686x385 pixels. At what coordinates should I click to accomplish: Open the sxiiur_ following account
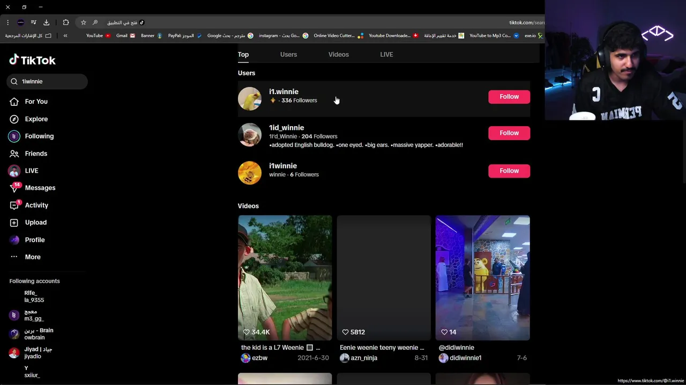(x=32, y=372)
